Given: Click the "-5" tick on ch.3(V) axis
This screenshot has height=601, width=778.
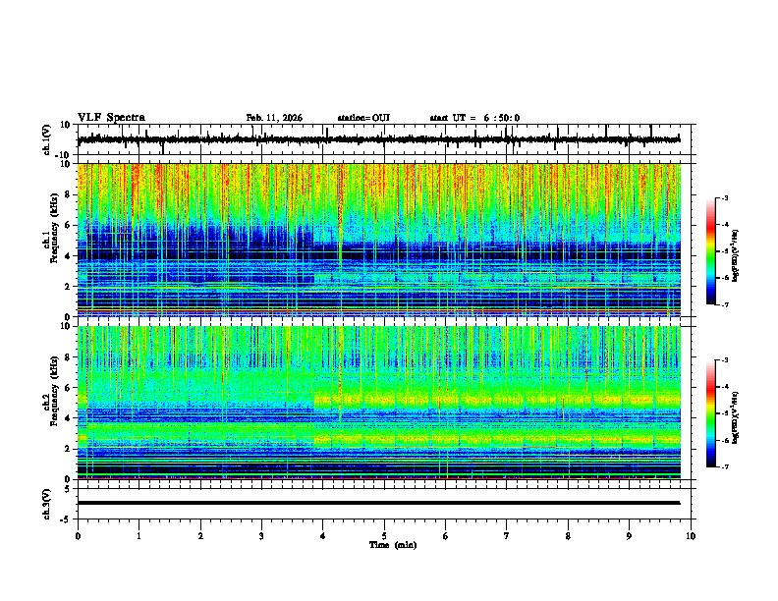Looking at the screenshot, I should [66, 519].
